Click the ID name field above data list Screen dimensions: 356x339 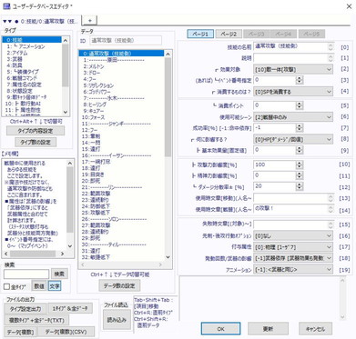[126, 40]
